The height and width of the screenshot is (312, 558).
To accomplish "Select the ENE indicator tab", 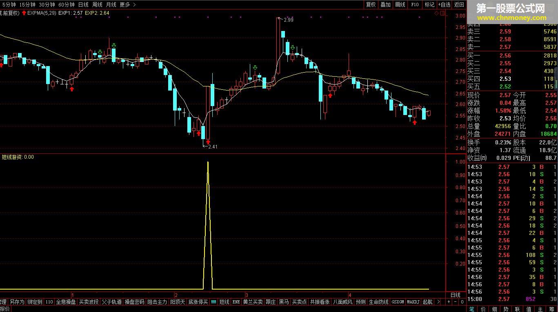I will [x=236, y=302].
